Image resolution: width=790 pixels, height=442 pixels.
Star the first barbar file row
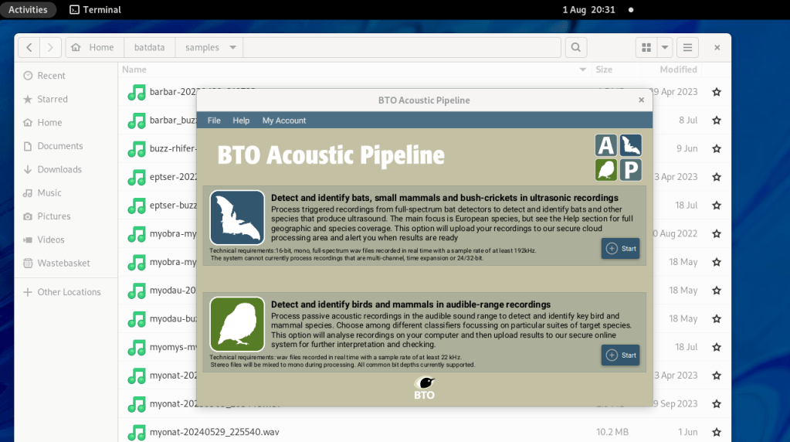pos(717,92)
